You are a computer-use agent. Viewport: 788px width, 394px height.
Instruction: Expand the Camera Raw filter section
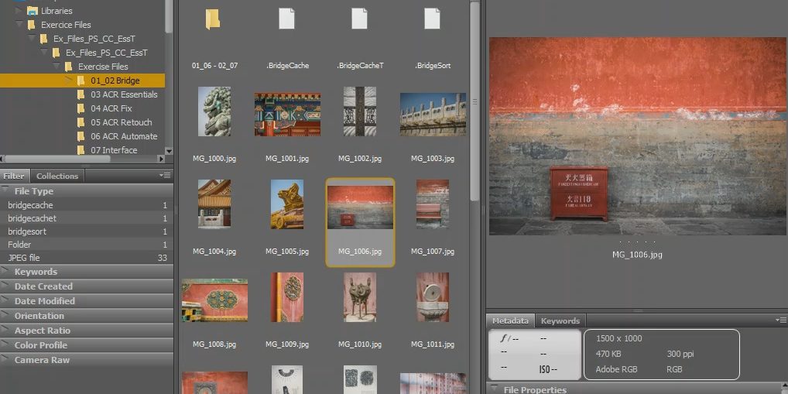pyautogui.click(x=42, y=360)
